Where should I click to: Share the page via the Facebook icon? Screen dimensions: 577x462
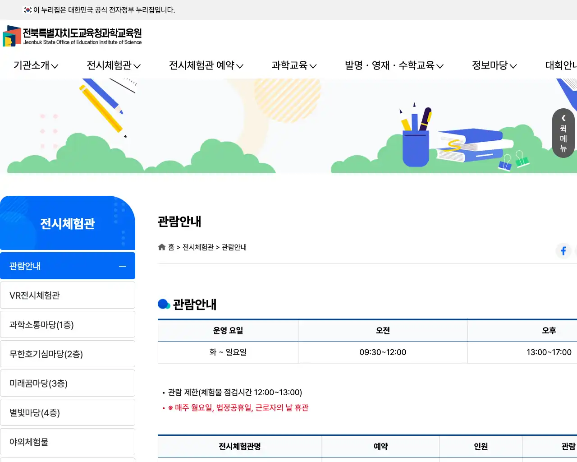[x=563, y=251]
